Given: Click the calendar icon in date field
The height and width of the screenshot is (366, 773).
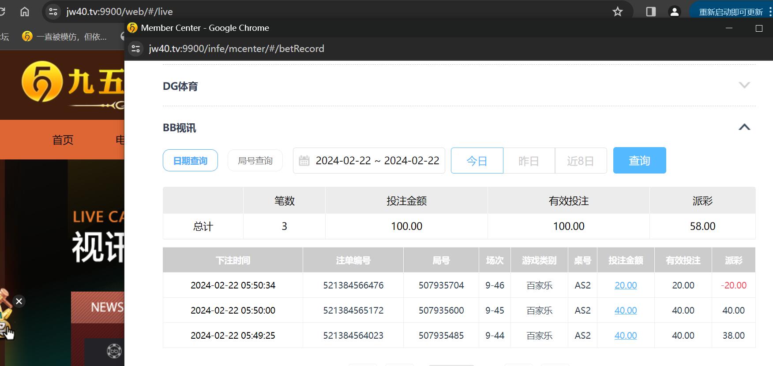Looking at the screenshot, I should pyautogui.click(x=304, y=160).
